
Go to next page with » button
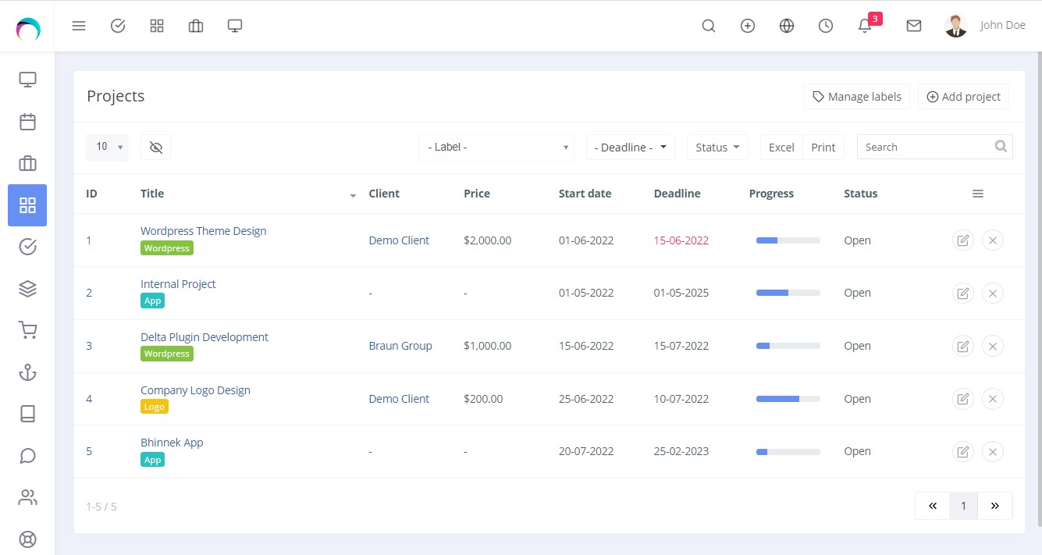click(x=995, y=506)
